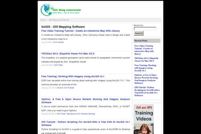Click GIS Tools category under June 10 post

click(x=58, y=65)
